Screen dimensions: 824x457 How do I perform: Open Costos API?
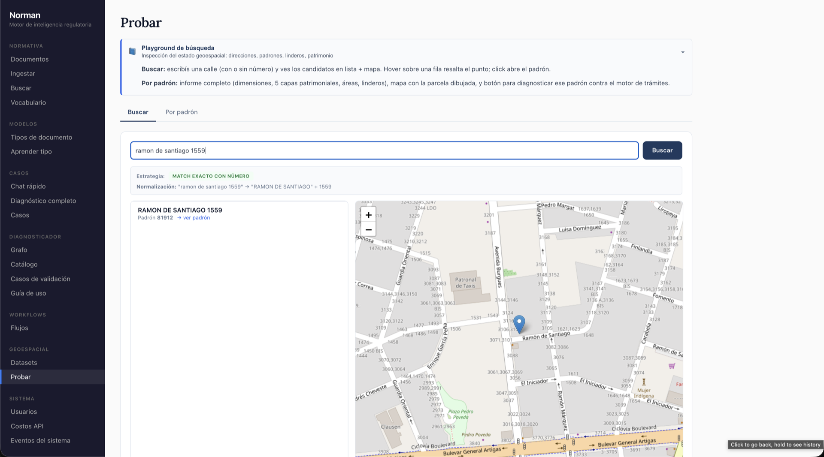click(27, 426)
